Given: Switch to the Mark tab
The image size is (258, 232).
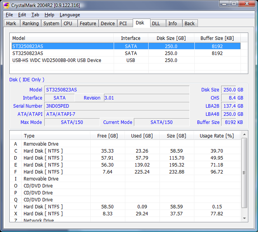Looking at the screenshot, I should coord(12,23).
